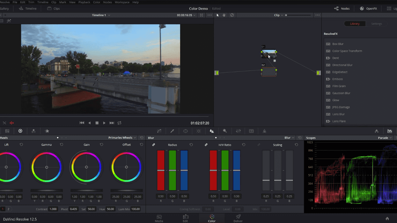
Task: Open the Motion Effects palette star icon
Action: pyautogui.click(x=47, y=131)
